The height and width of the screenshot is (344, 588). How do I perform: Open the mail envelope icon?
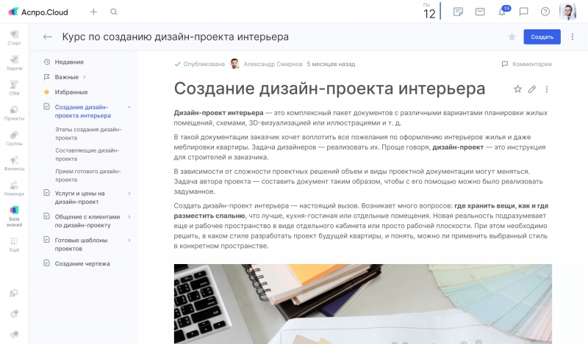pyautogui.click(x=480, y=12)
